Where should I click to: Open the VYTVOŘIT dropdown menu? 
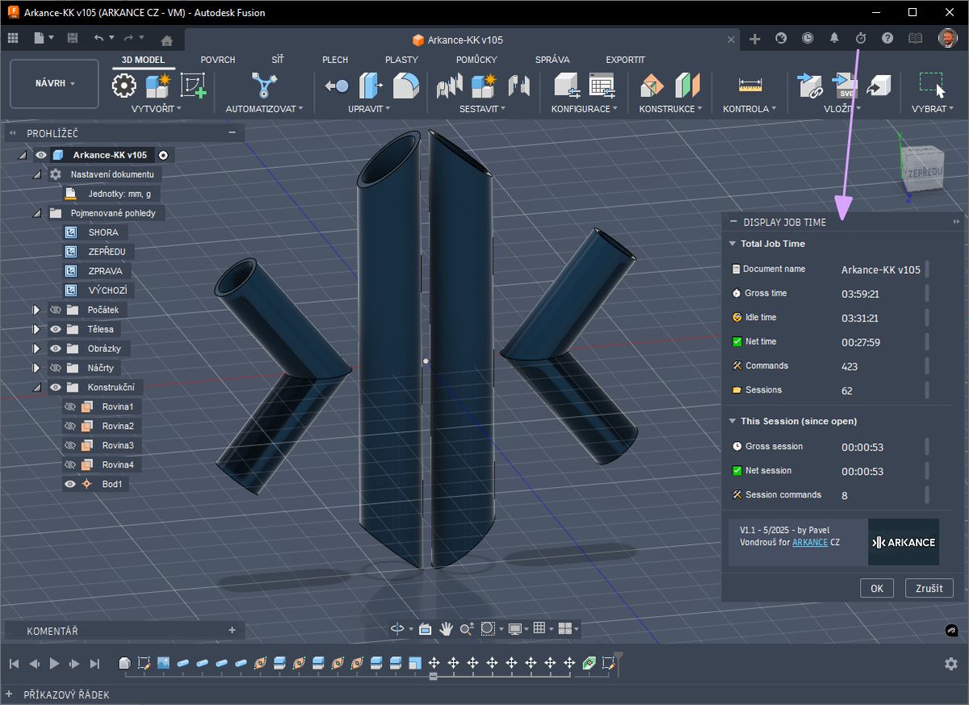tap(156, 108)
